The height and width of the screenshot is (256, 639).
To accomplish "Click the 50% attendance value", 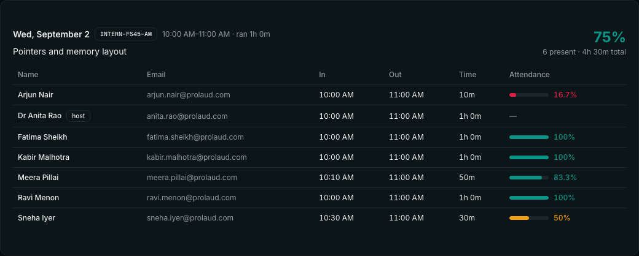I will pyautogui.click(x=562, y=218).
